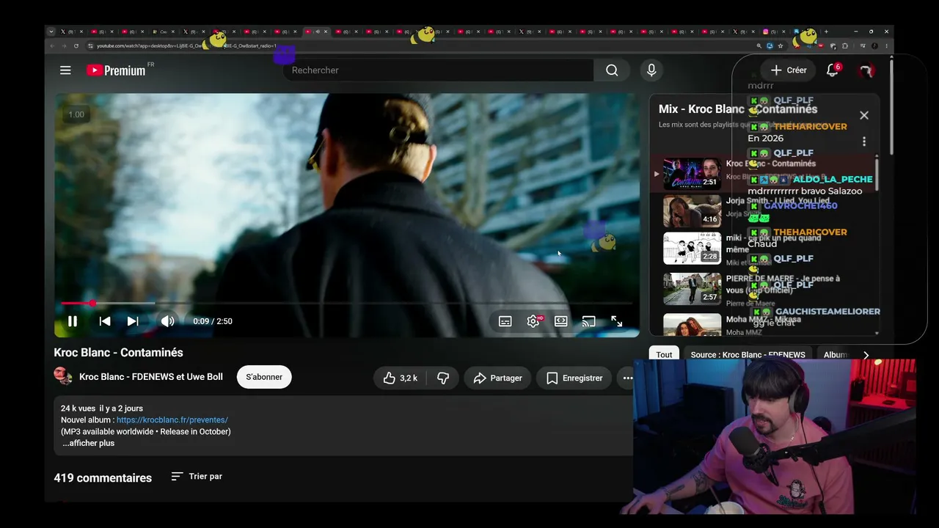Toggle subtitles on the player

click(505, 321)
